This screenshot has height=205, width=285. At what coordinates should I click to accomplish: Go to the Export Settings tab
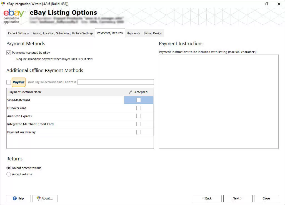[x=18, y=33]
